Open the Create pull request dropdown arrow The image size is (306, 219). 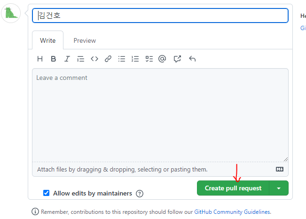[279, 188]
